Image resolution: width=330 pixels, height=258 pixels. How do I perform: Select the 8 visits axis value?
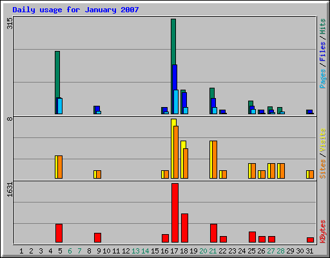point(10,119)
